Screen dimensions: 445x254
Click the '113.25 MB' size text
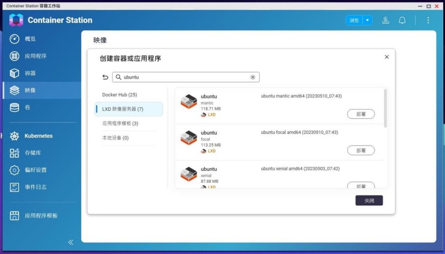coord(210,145)
